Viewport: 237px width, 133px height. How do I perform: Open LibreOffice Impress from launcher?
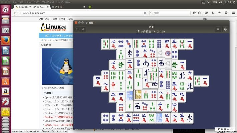[x=6, y=71]
